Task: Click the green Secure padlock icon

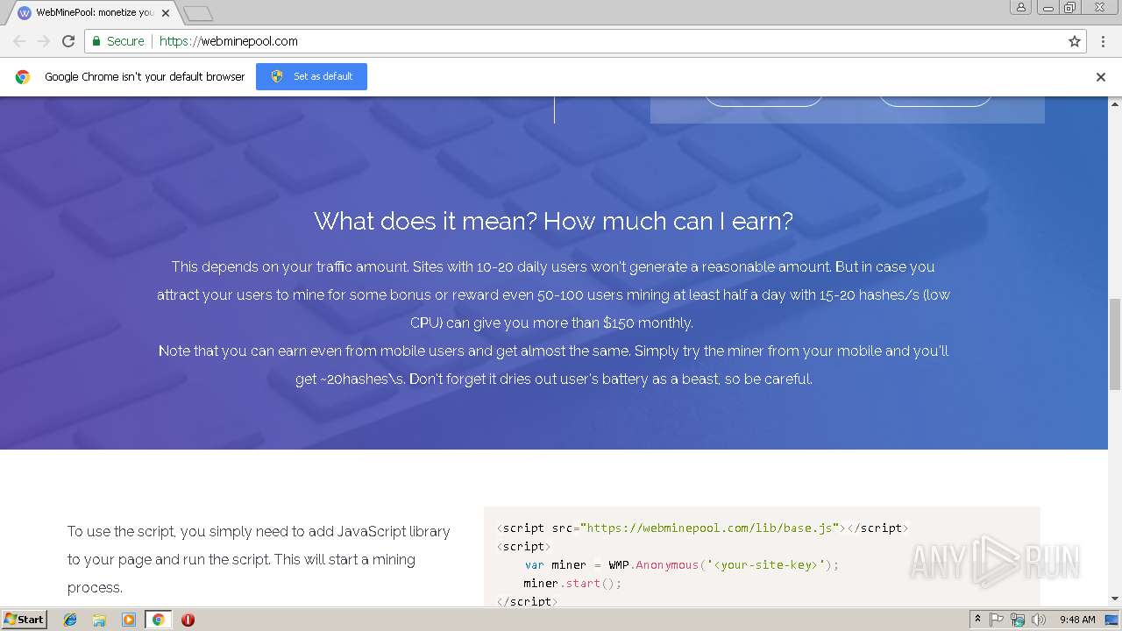Action: click(96, 41)
